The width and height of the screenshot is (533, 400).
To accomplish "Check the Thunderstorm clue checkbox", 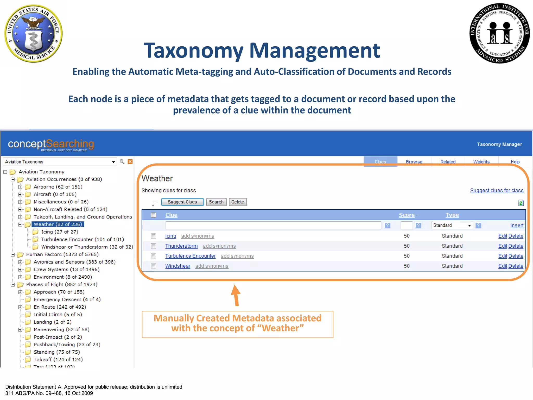I will (154, 246).
